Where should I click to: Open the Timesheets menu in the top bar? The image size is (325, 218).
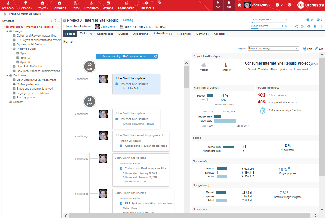[x=146, y=5]
